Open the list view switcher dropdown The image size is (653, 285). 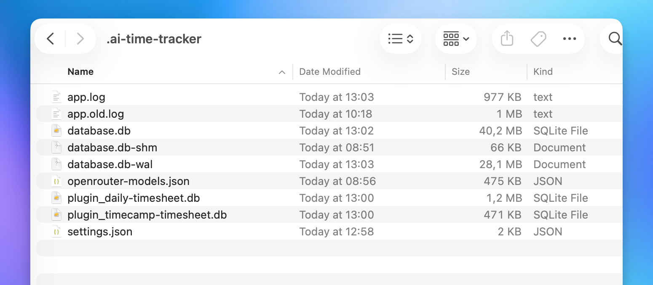(400, 39)
